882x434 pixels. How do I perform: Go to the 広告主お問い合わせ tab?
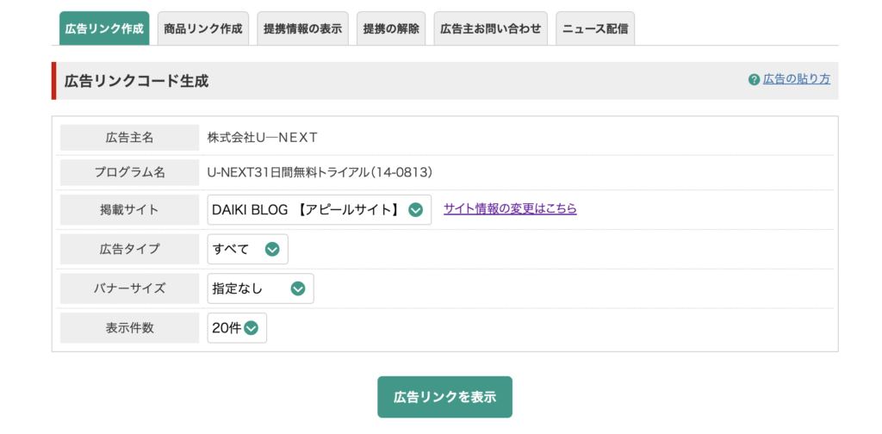[490, 28]
